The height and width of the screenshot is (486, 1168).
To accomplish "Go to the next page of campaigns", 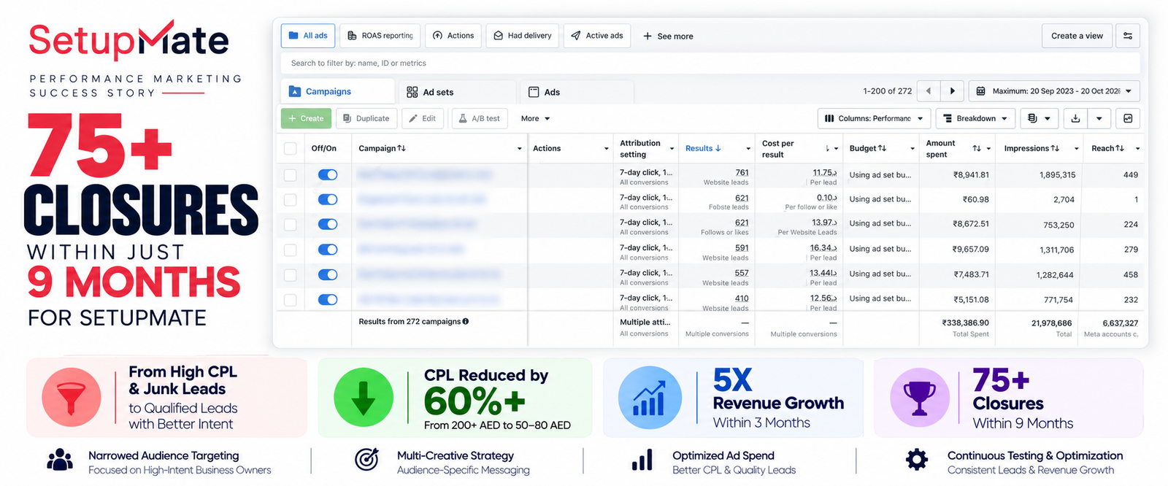I will (952, 91).
